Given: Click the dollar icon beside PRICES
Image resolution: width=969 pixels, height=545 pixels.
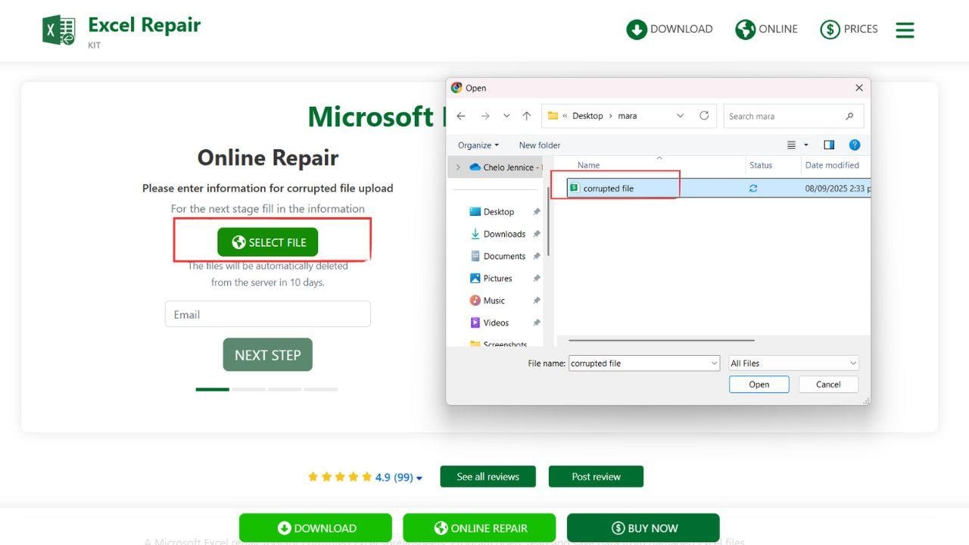Looking at the screenshot, I should click(830, 30).
